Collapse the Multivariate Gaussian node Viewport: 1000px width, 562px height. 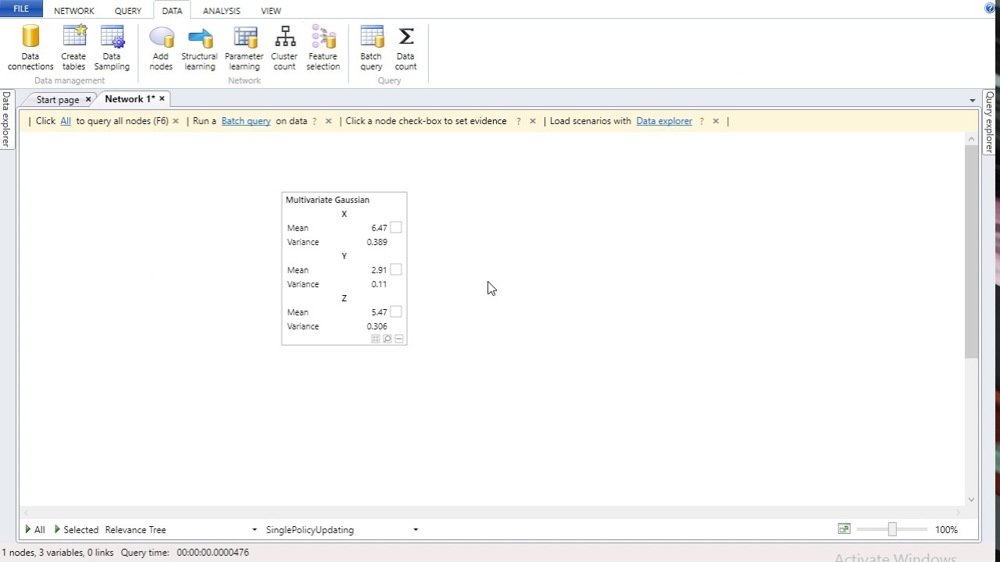click(399, 339)
